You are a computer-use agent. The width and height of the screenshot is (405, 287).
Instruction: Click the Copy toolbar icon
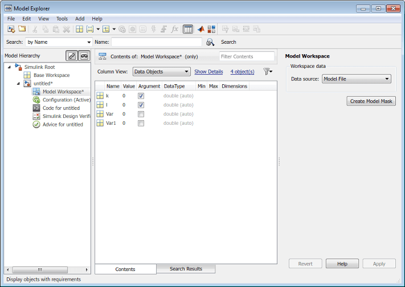click(46, 29)
